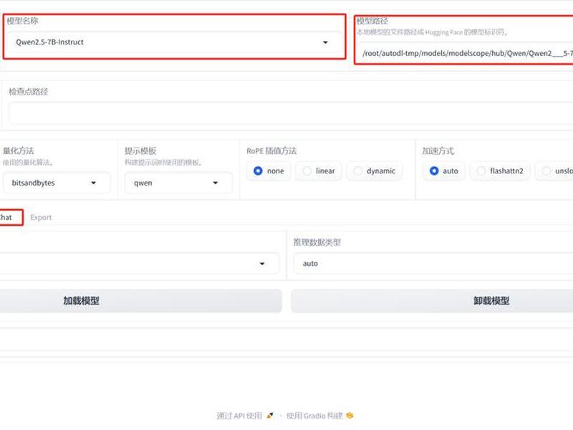Viewport: 573px width, 430px height.
Task: Switch to the Chat tab
Action: coord(6,217)
